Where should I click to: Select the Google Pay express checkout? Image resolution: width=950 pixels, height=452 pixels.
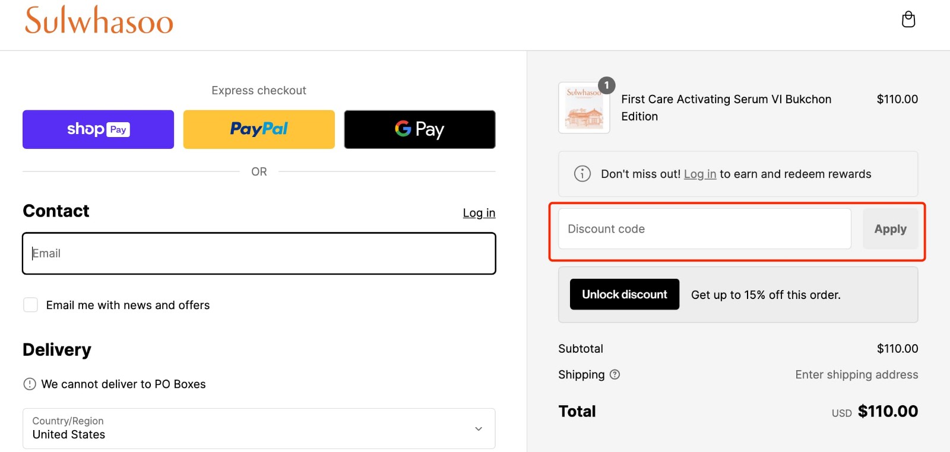[x=419, y=129]
